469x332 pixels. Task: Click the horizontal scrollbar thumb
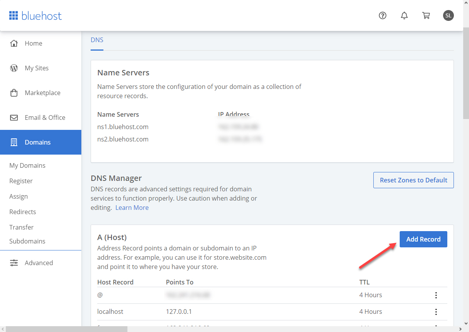click(67, 329)
